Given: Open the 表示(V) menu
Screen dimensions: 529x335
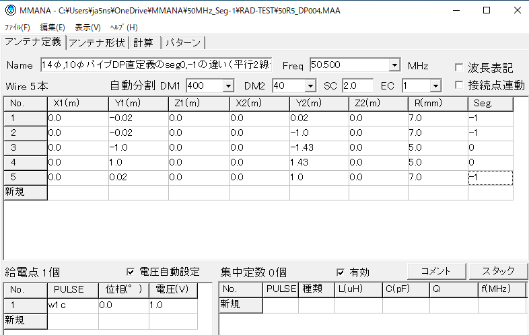Looking at the screenshot, I should point(87,28).
